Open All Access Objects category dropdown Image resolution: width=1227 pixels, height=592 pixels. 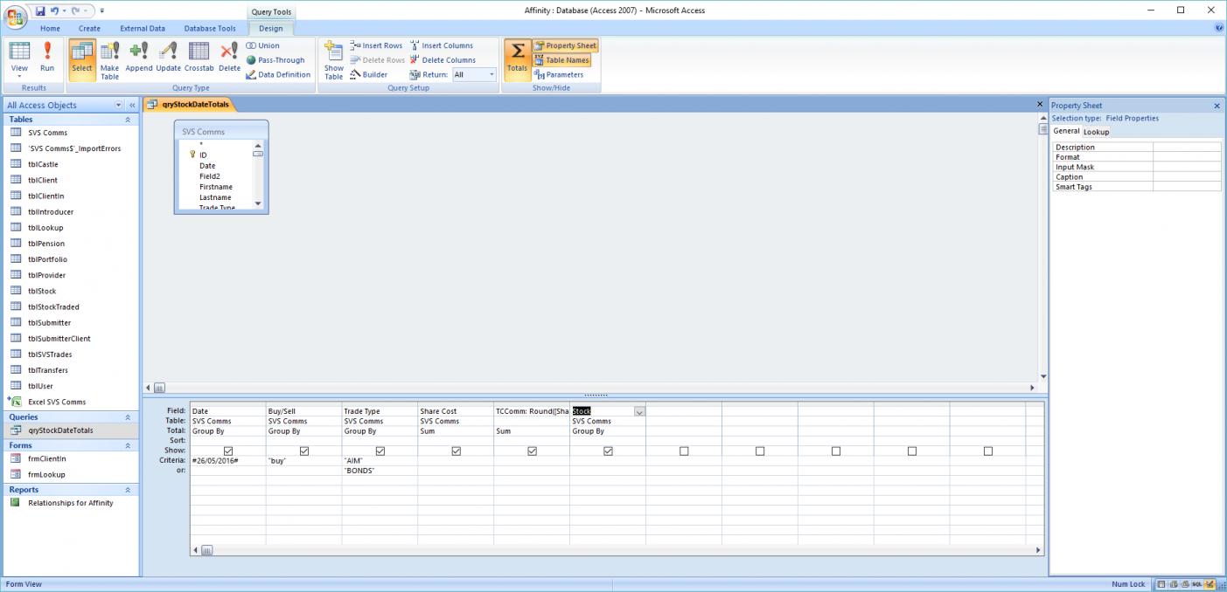pyautogui.click(x=119, y=105)
